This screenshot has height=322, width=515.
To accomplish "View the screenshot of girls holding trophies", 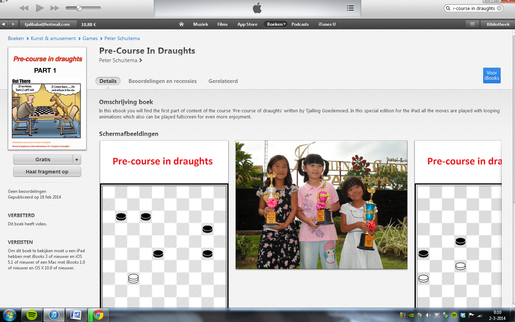I will click(321, 205).
